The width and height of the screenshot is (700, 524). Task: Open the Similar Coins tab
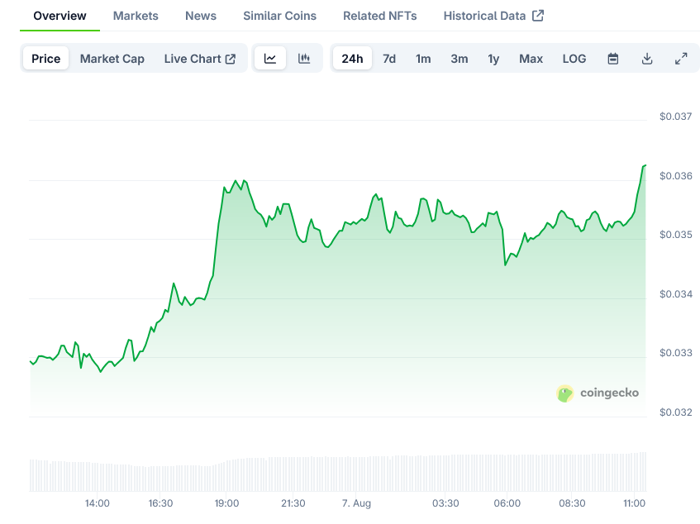pyautogui.click(x=279, y=16)
